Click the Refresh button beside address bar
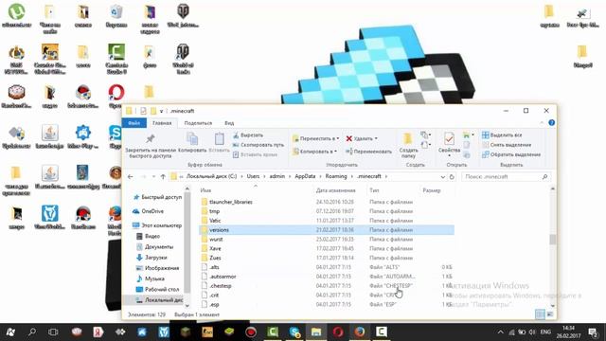 (452, 177)
